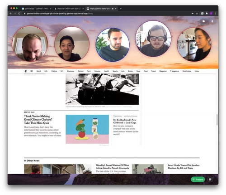Open the Science section
Image resolution: width=226 pixels, height=195 pixels.
pyautogui.click(x=97, y=71)
